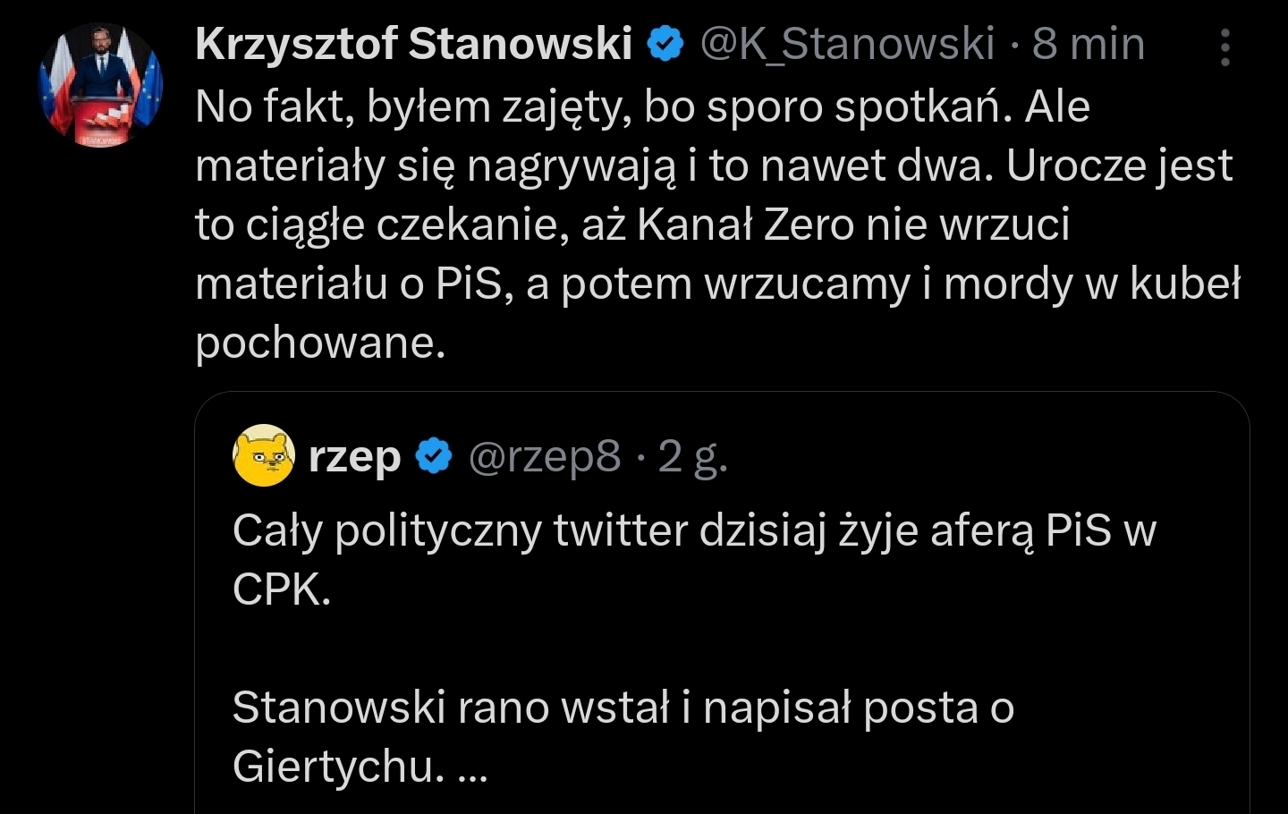This screenshot has height=814, width=1288.
Task: Click the verified badge next to rzep
Action: [x=435, y=457]
